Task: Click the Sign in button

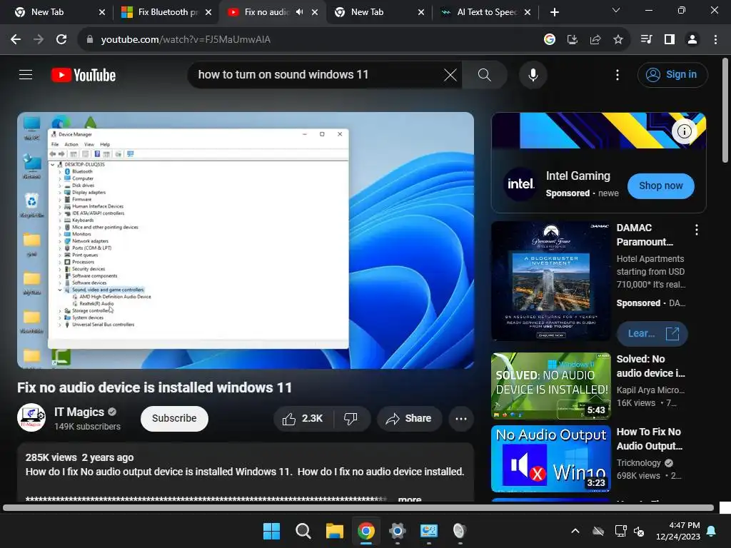Action: (672, 74)
